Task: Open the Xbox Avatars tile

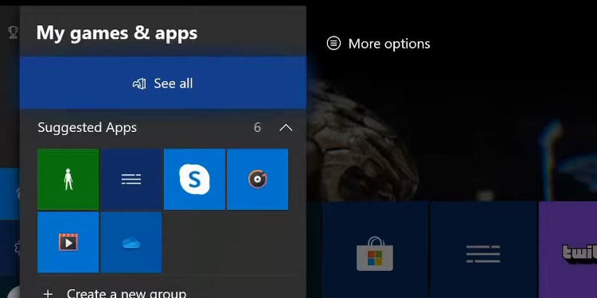Action: 68,179
